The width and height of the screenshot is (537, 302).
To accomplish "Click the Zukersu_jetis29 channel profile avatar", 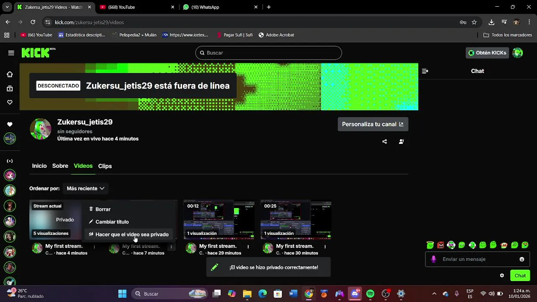I will click(x=41, y=129).
